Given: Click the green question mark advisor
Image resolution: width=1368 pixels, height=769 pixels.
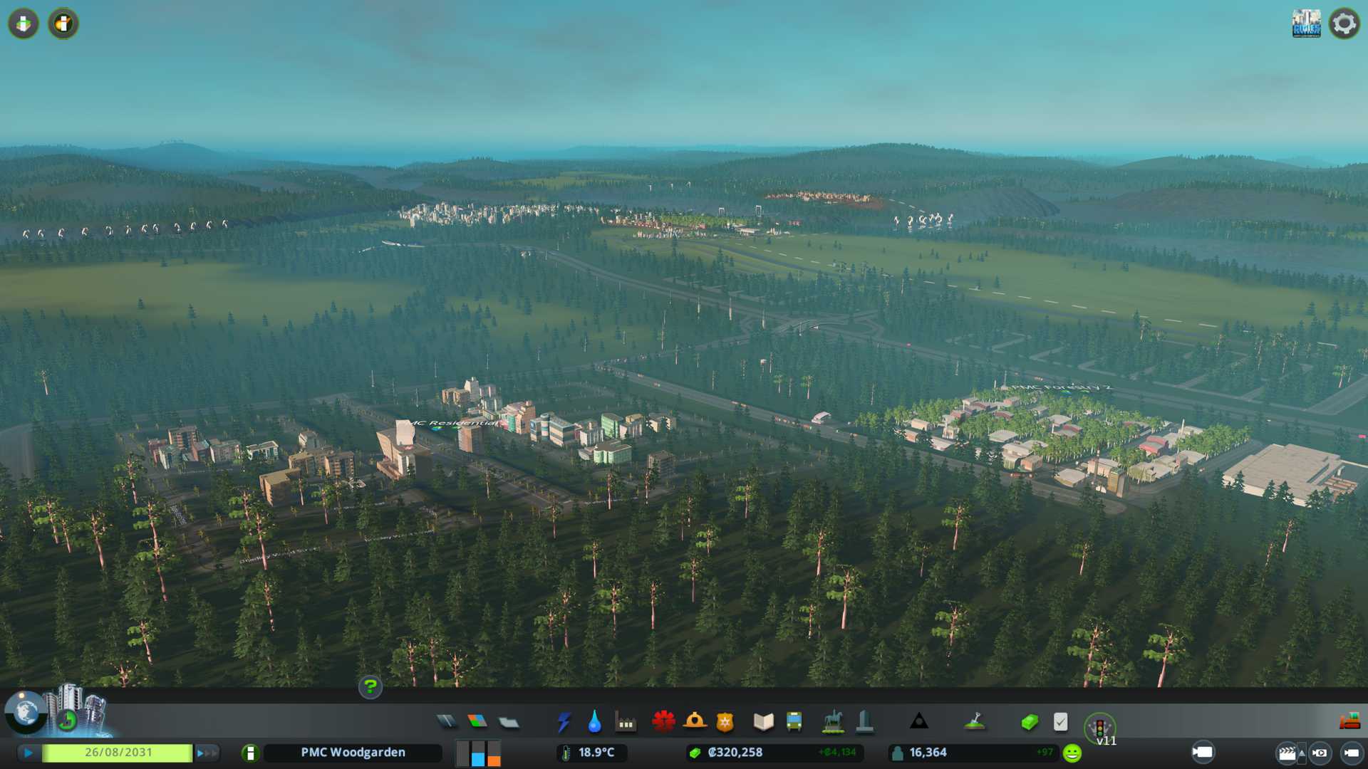Looking at the screenshot, I should pyautogui.click(x=370, y=686).
